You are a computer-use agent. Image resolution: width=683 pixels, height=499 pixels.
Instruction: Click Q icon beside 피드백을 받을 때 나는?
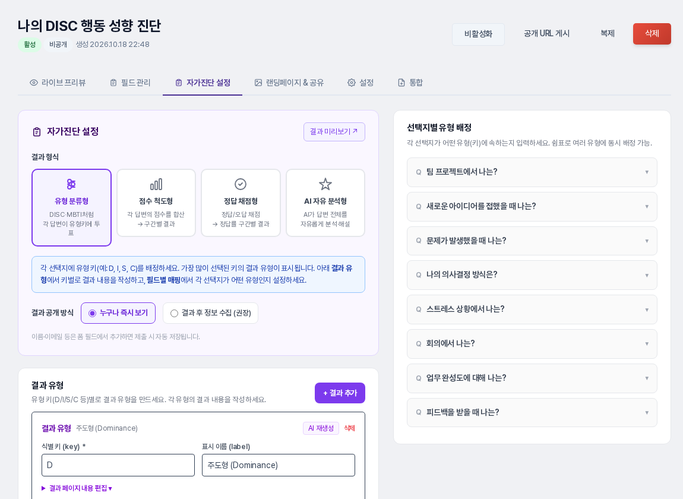pos(419,412)
